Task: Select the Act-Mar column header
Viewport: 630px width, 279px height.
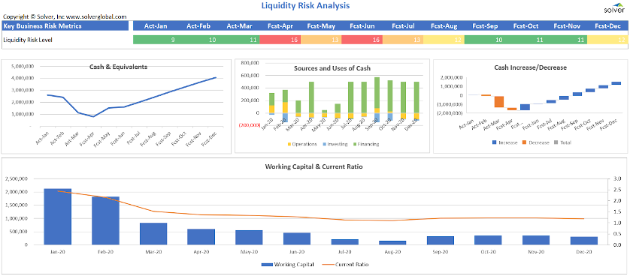Action: [x=239, y=26]
